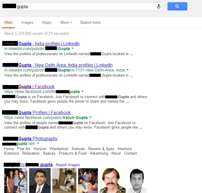
Task: Click the Report images link
Action: (x=68, y=165)
